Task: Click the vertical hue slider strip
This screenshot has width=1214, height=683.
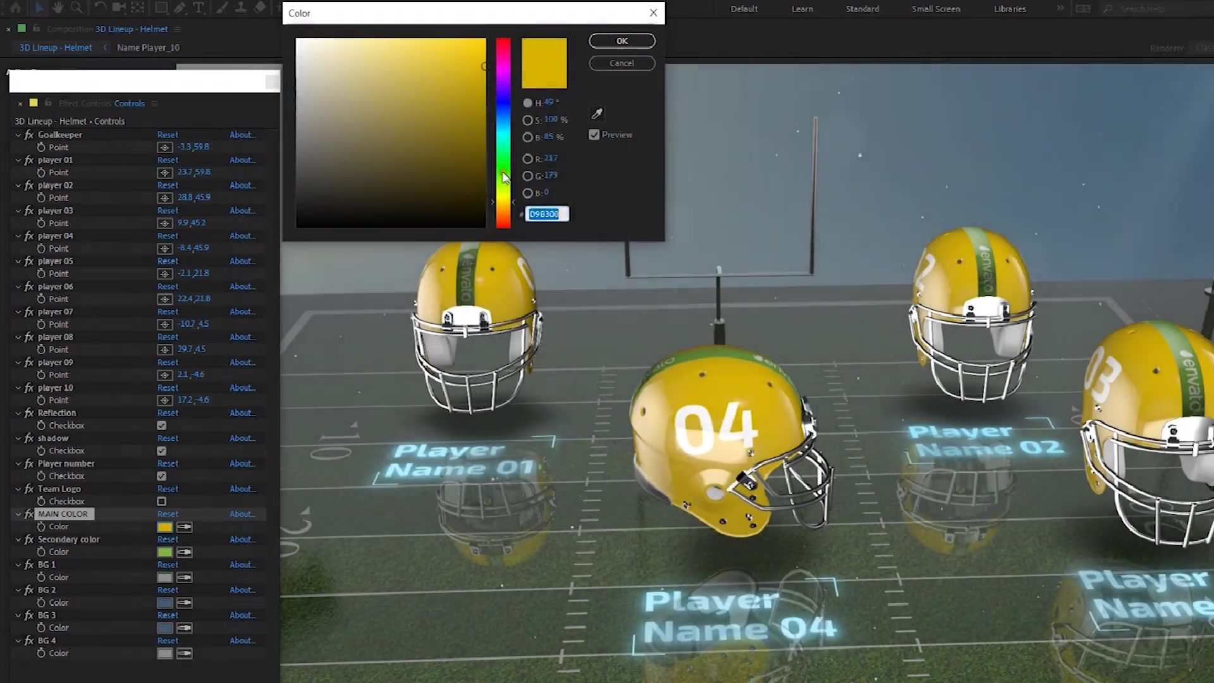Action: click(503, 133)
